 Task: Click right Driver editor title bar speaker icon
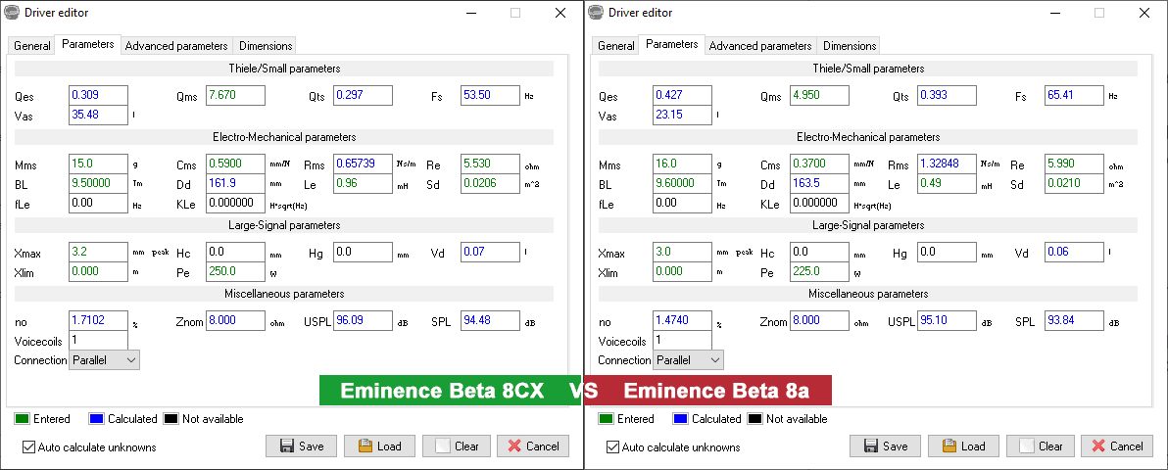coord(596,12)
